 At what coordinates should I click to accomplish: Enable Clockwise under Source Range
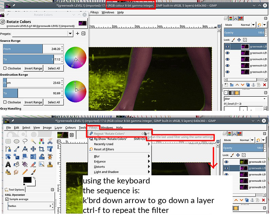(5, 68)
